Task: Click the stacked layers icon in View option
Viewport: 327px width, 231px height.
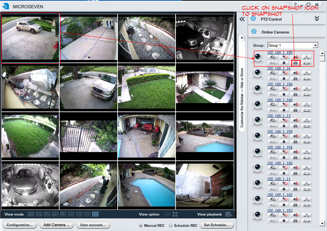Action: click(167, 214)
